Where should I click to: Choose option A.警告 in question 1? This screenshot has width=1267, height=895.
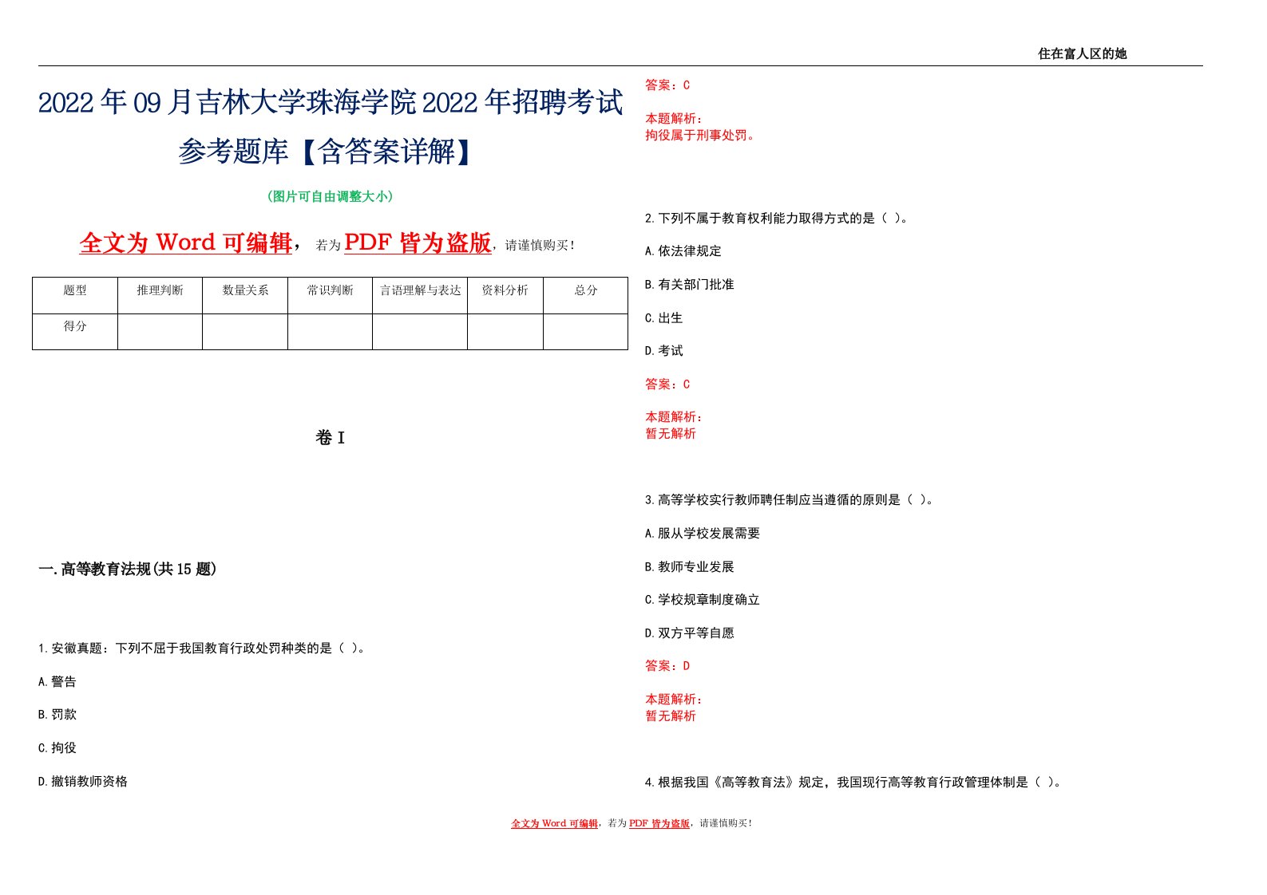(x=57, y=681)
